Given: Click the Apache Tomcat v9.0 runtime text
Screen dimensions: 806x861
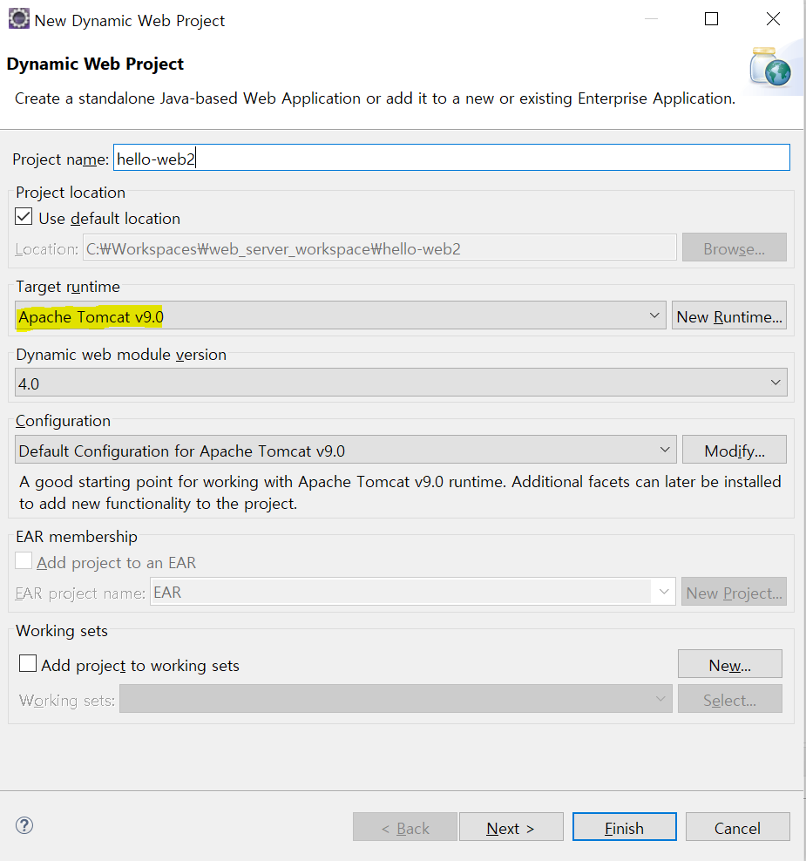Looking at the screenshot, I should [91, 317].
